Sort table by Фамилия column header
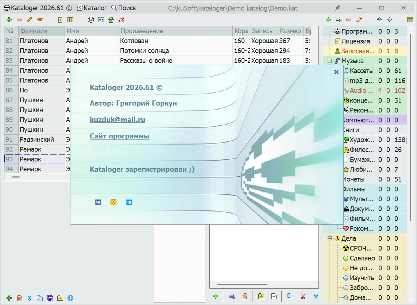 (x=42, y=31)
